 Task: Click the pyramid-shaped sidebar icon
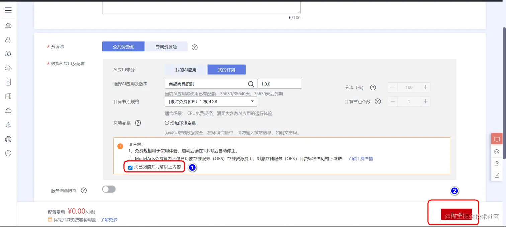point(8,125)
